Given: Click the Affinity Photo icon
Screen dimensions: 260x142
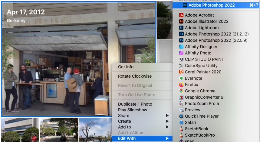Looking at the screenshot, I should point(181,53).
